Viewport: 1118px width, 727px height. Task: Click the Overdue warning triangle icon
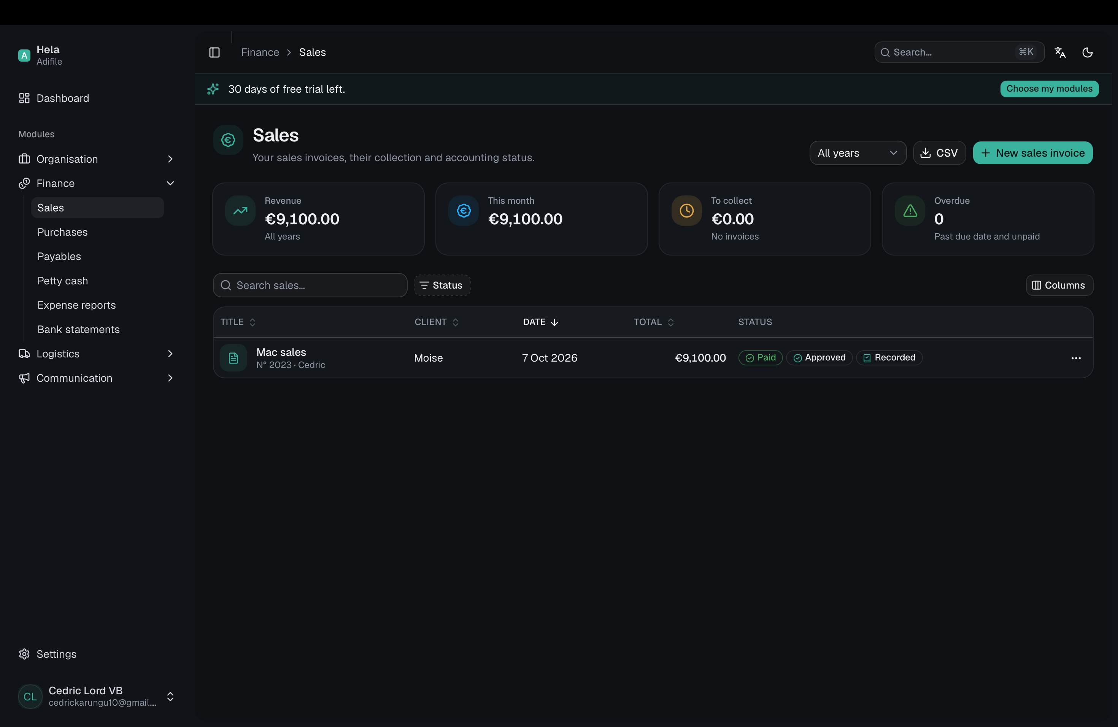click(x=910, y=210)
